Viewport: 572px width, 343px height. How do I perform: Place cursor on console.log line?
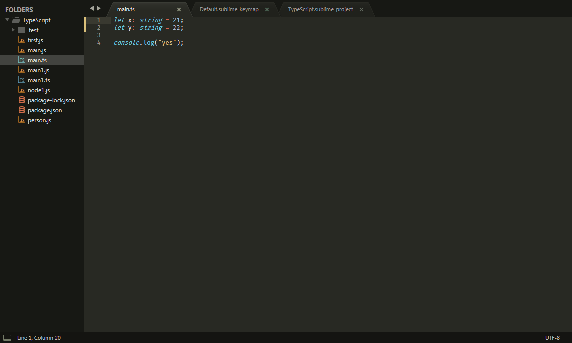149,42
